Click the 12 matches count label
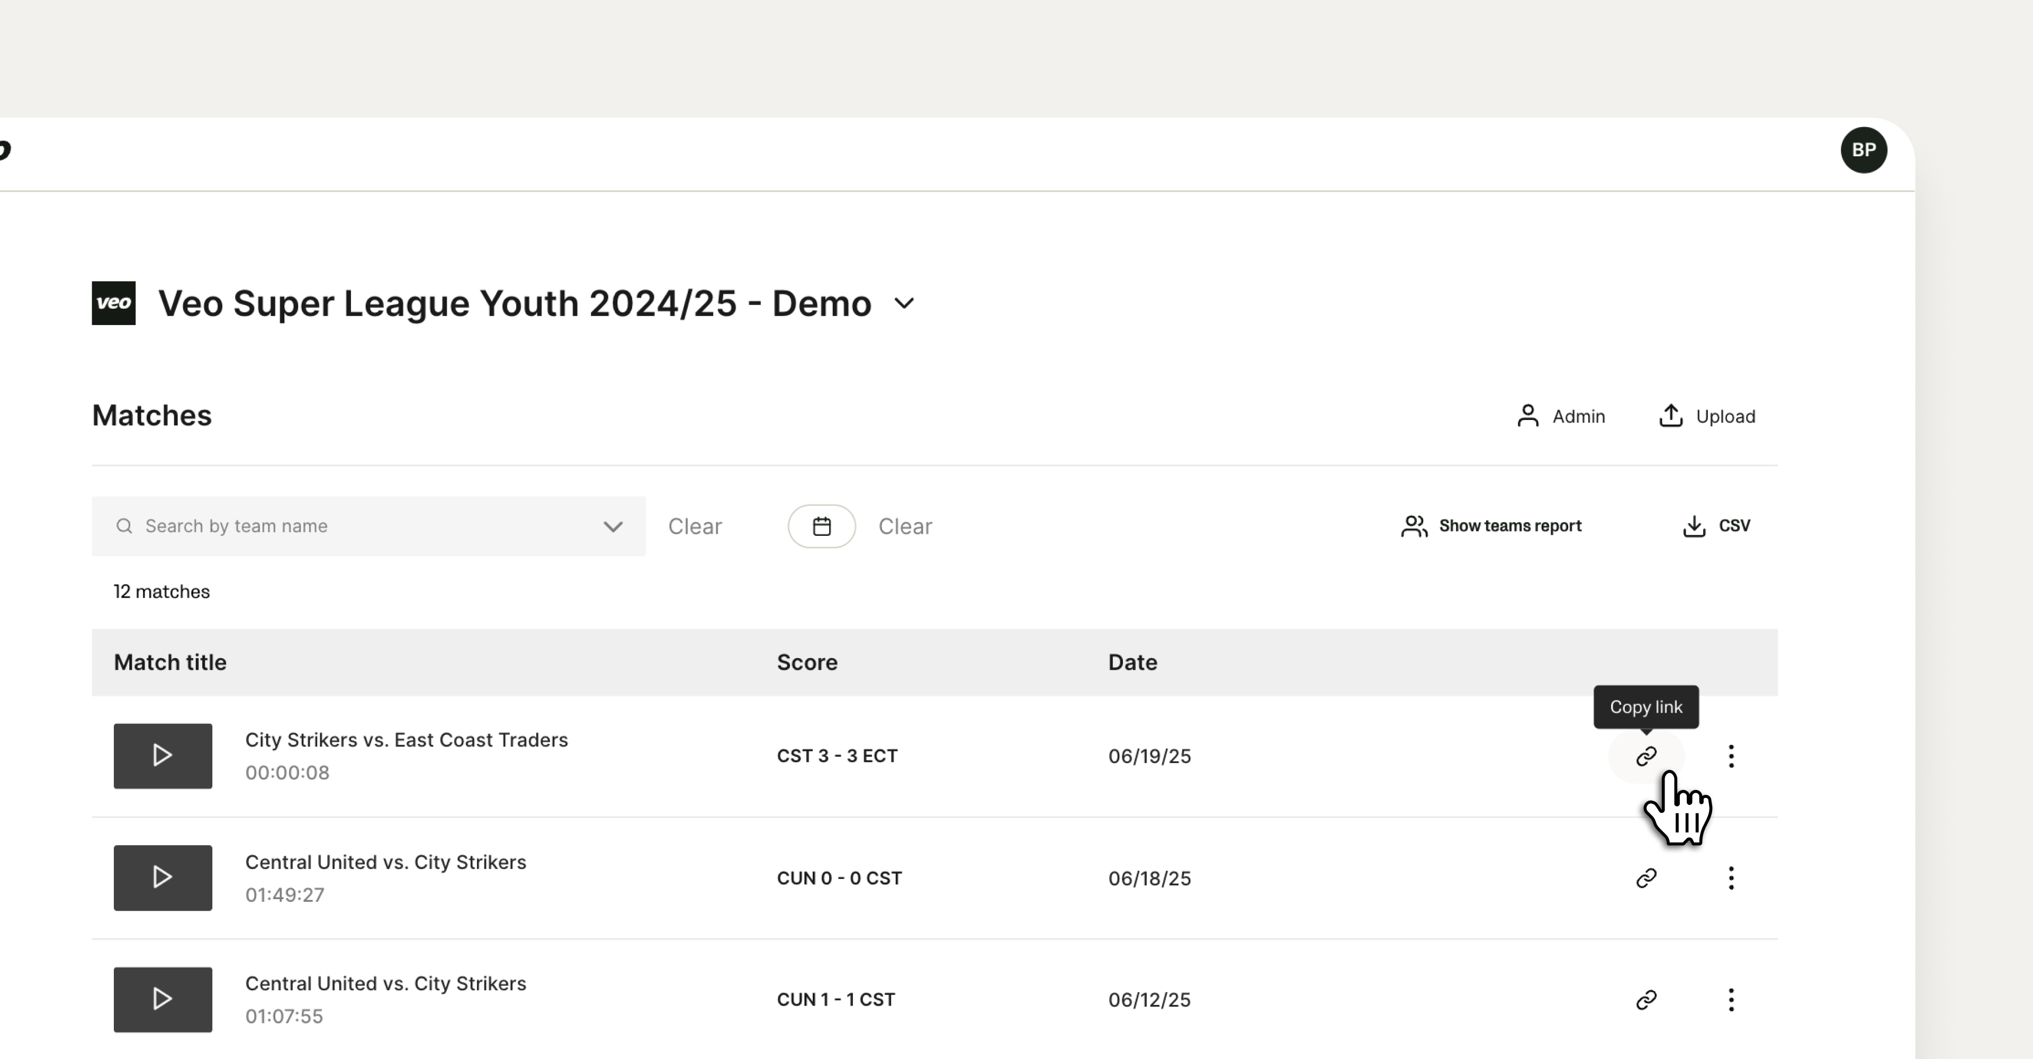The width and height of the screenshot is (2033, 1059). (x=161, y=592)
